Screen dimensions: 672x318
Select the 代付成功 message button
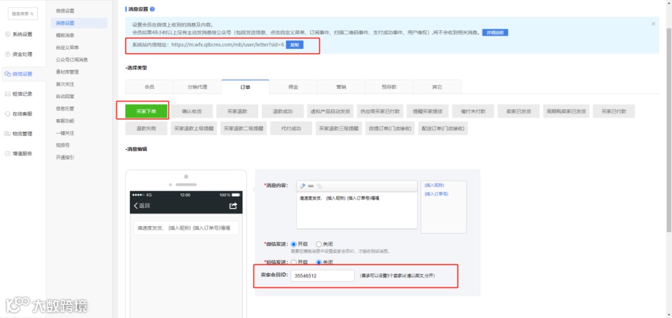click(291, 128)
